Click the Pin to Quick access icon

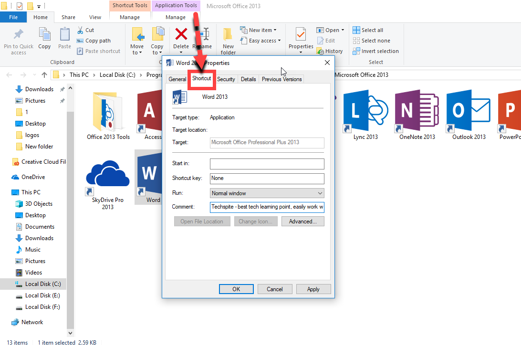[19, 35]
